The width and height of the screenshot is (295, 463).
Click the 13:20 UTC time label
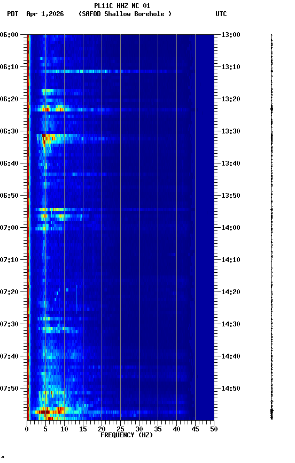(x=231, y=99)
